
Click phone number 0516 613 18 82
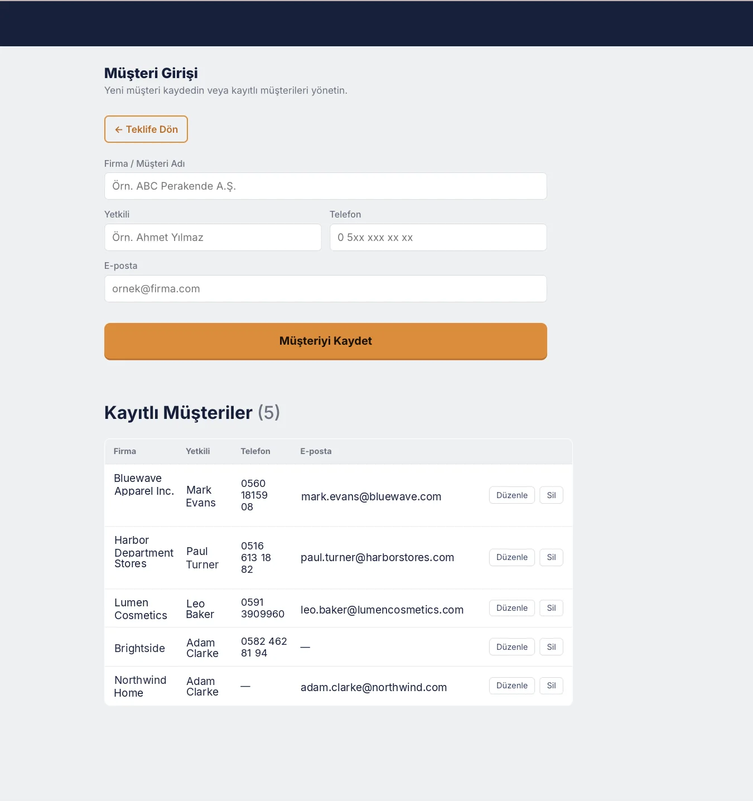point(256,557)
